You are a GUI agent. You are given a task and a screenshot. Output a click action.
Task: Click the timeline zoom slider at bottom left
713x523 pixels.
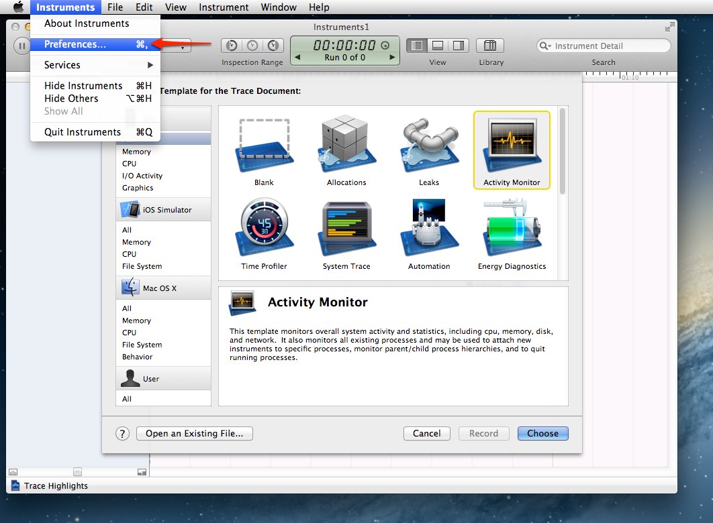[77, 472]
